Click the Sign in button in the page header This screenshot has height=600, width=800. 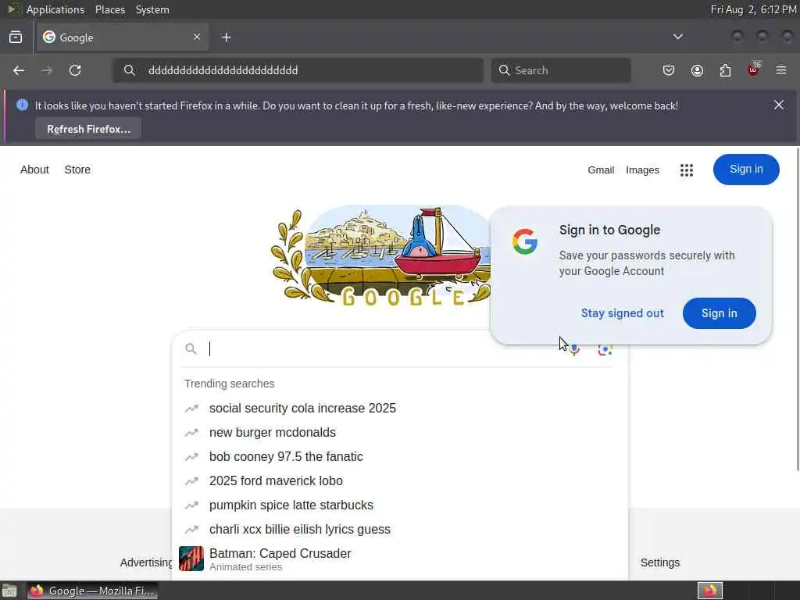tap(746, 170)
